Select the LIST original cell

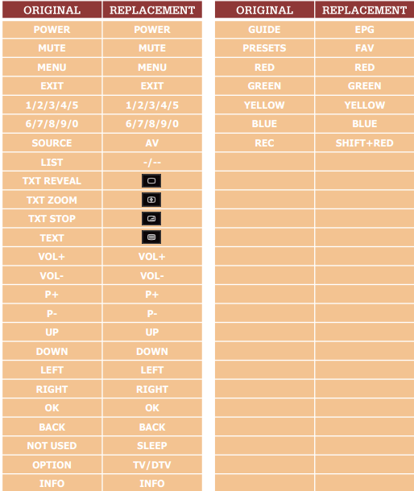click(x=52, y=163)
